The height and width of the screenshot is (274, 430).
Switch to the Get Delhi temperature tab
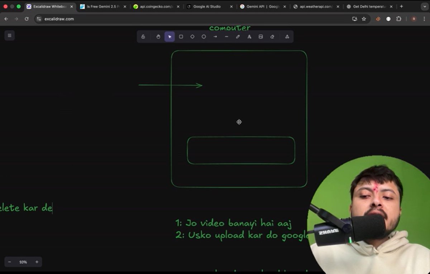point(369,6)
